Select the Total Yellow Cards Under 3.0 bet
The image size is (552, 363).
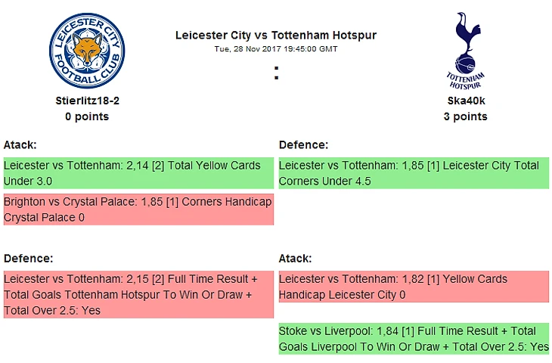138,173
